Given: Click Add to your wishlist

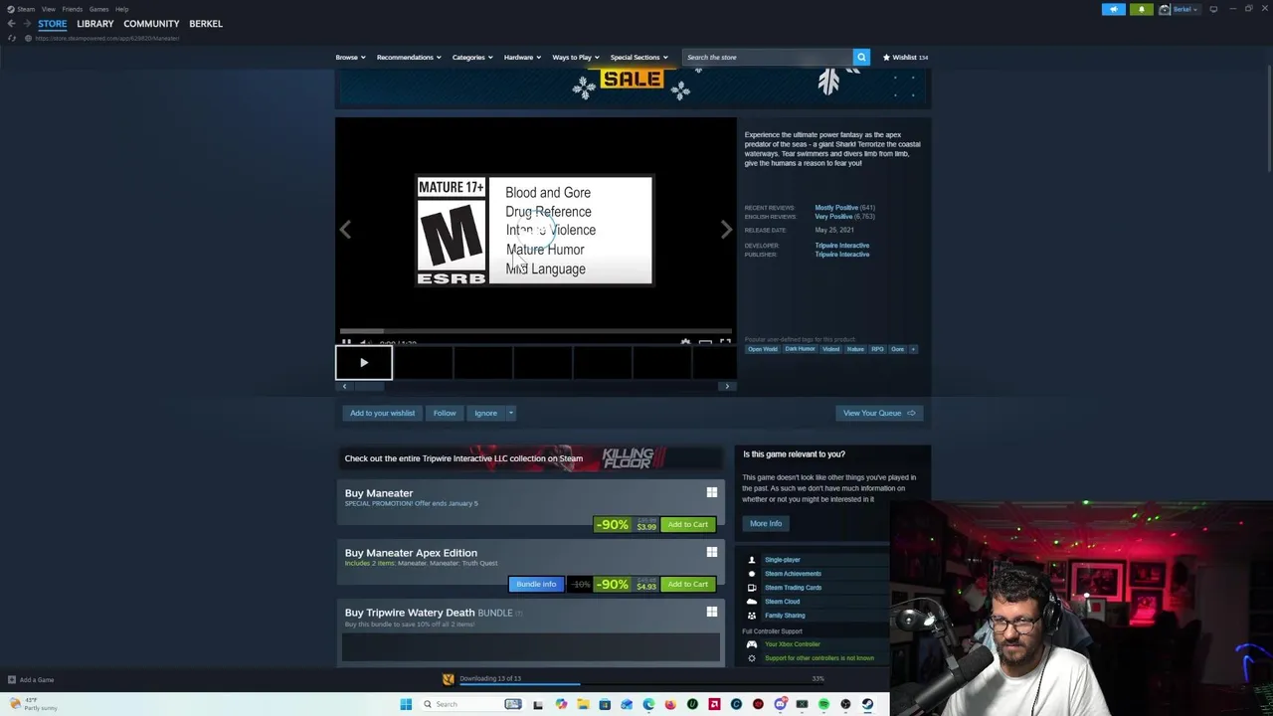Looking at the screenshot, I should 382,413.
